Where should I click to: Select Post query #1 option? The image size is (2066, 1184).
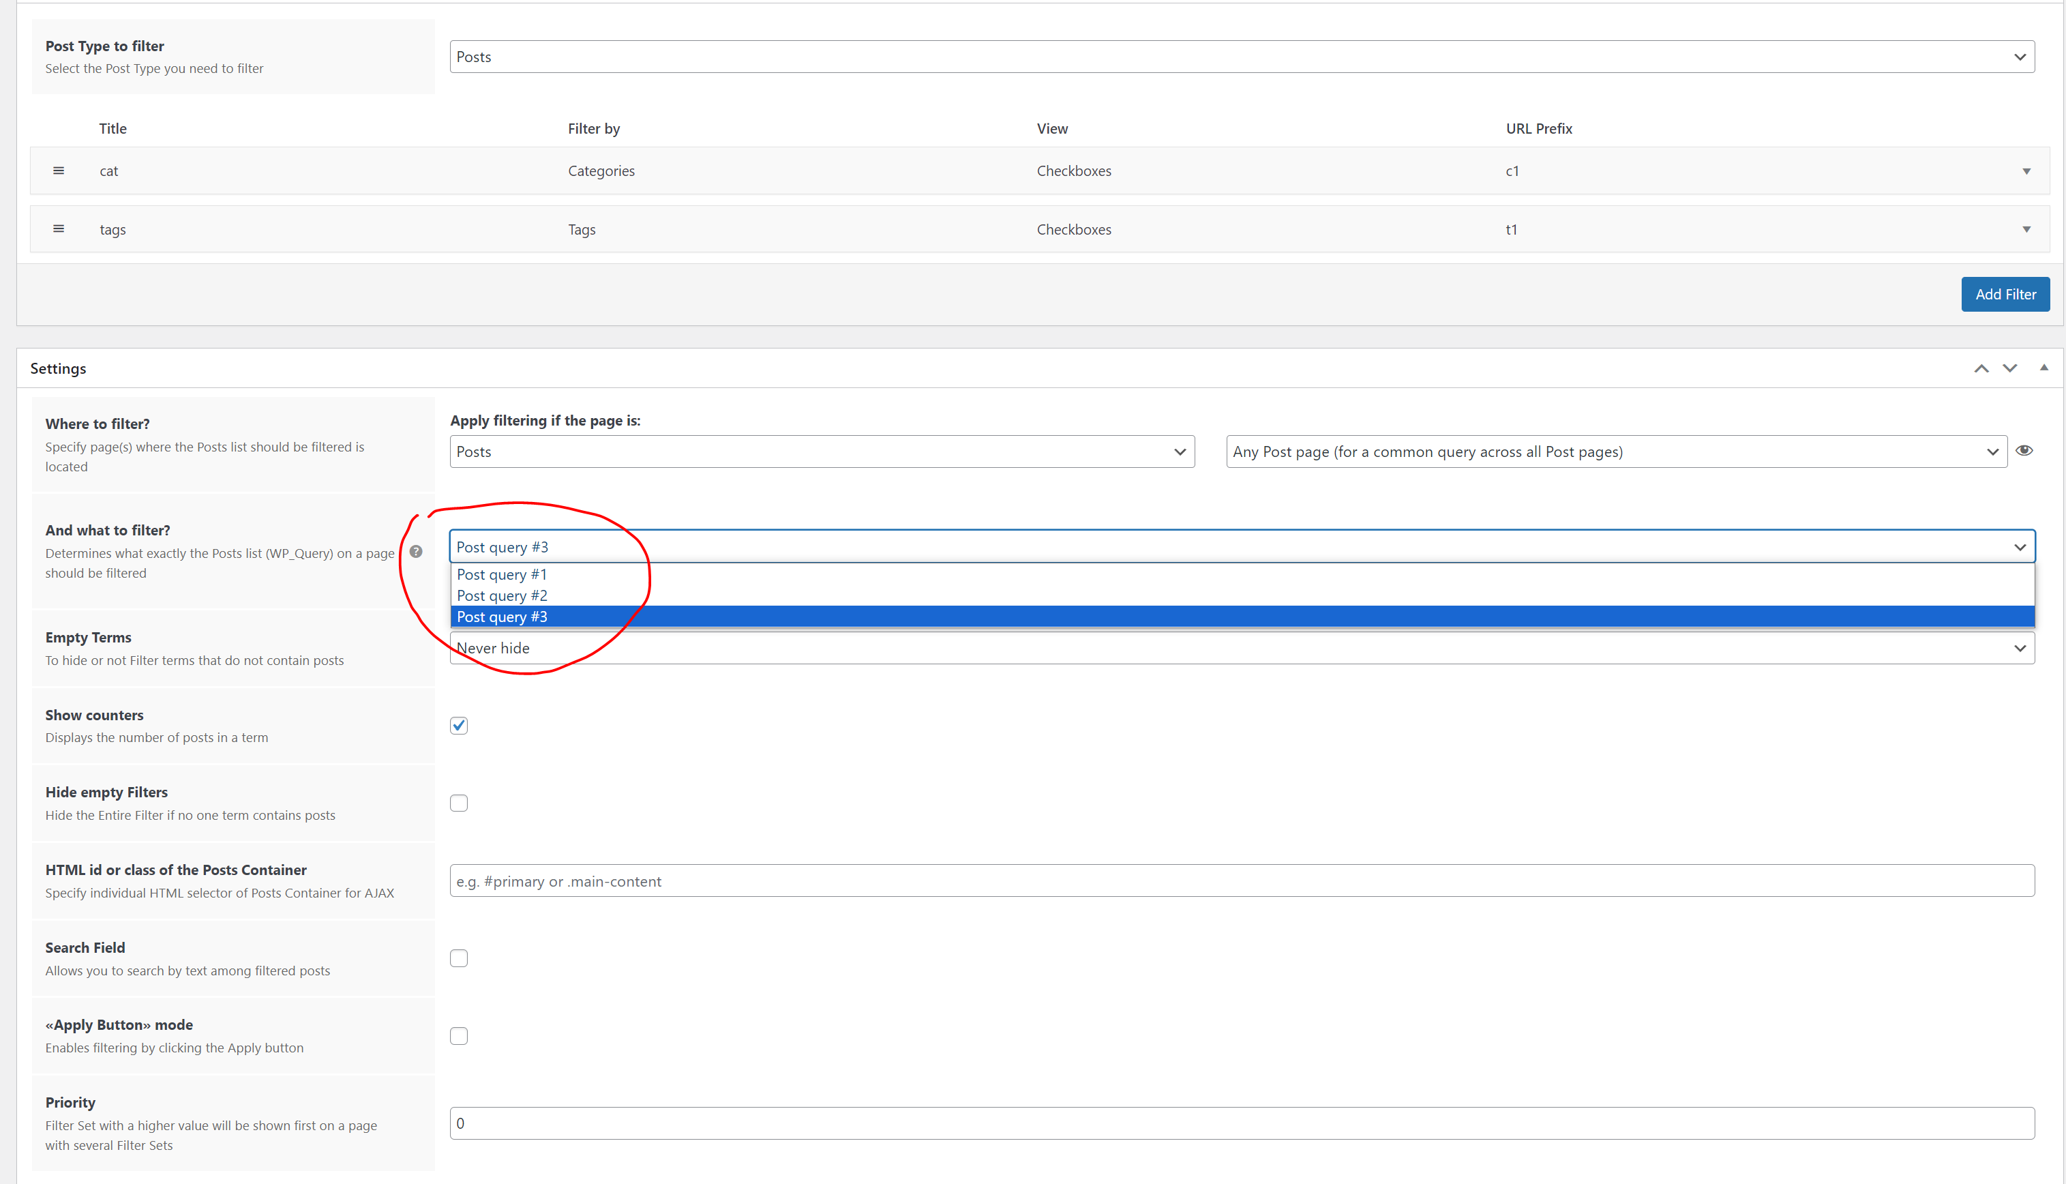tap(503, 574)
